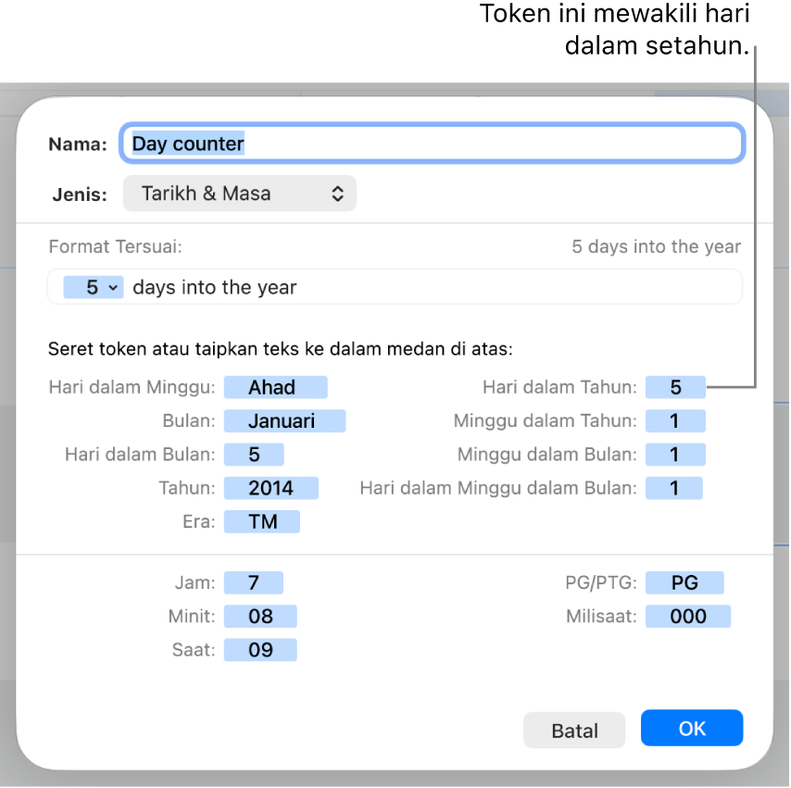Select the TM era token
The height and width of the screenshot is (788, 791).
click(262, 521)
